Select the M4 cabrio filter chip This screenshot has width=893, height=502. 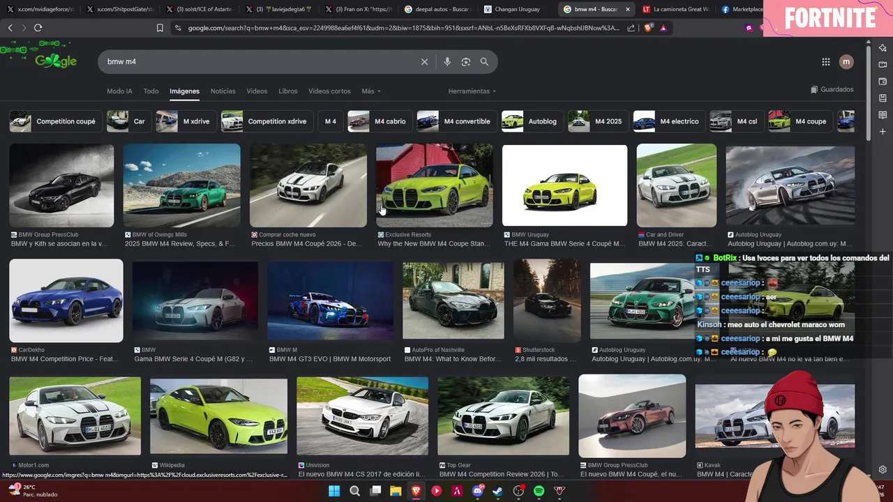379,121
